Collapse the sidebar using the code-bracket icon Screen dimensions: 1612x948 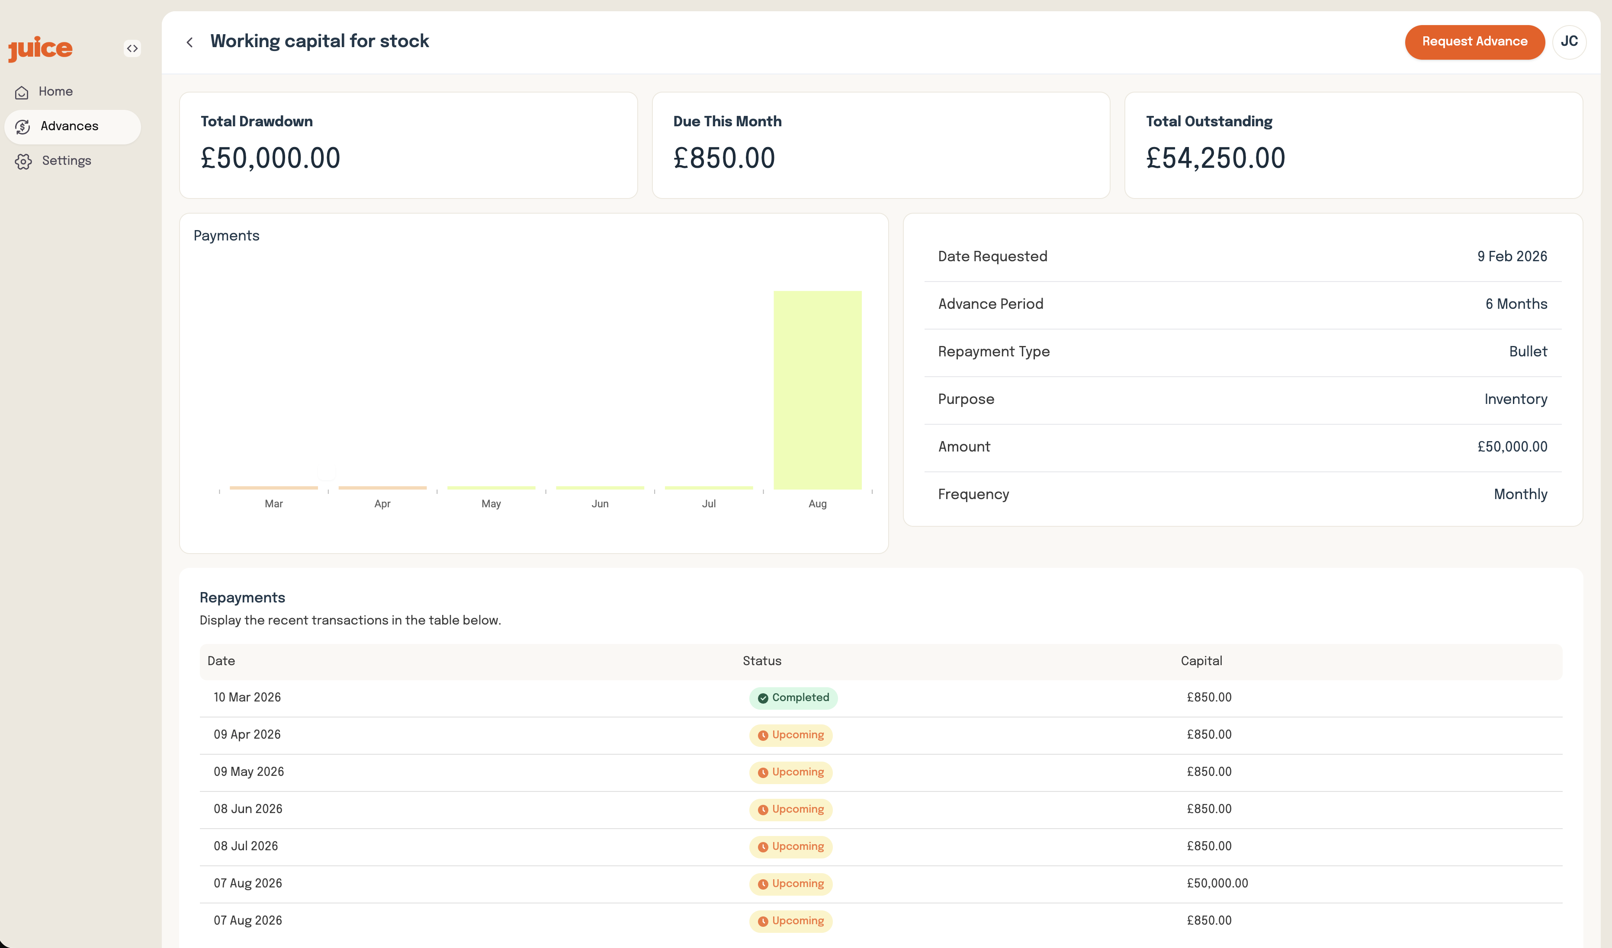(132, 48)
